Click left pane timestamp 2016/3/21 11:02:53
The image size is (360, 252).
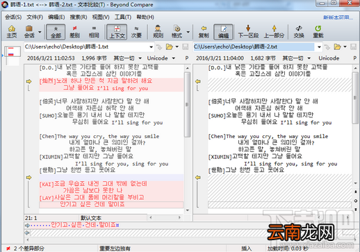tap(51, 58)
